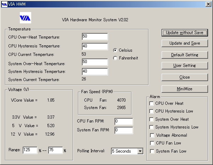
Task: Click the voltage Range 75 field
Action: pyautogui.click(x=56, y=150)
